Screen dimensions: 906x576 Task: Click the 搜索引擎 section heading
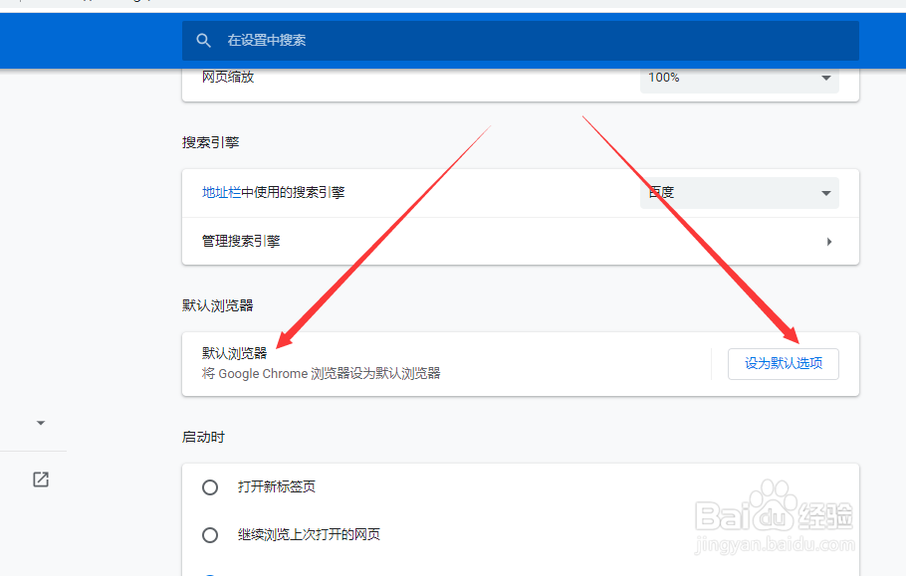click(x=210, y=142)
